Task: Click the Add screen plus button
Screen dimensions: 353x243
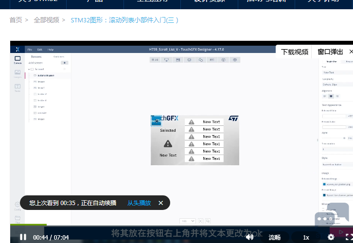Action: coord(64,63)
